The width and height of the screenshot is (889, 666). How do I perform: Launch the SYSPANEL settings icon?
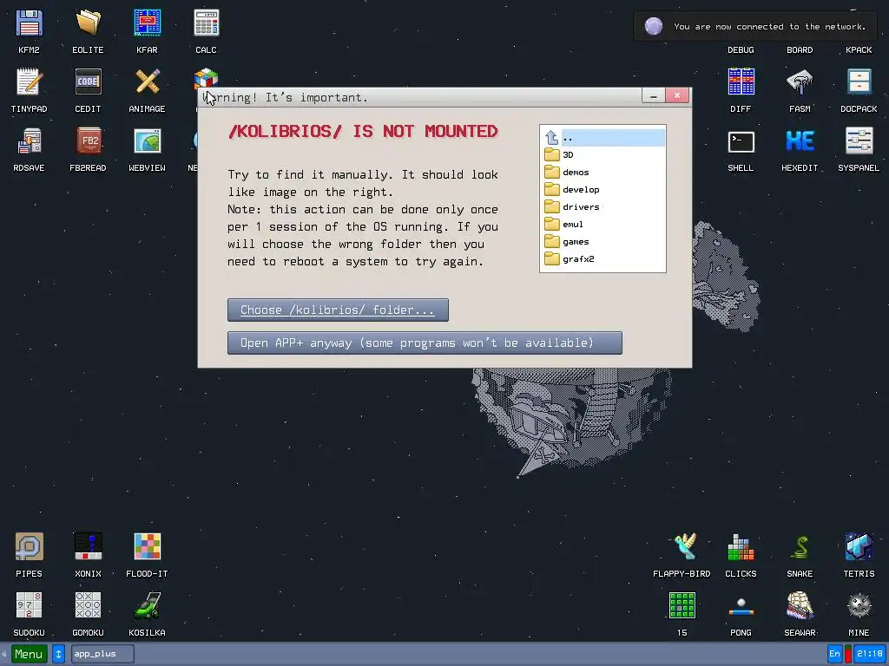tap(859, 141)
